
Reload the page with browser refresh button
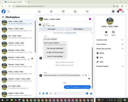click(9, 6)
